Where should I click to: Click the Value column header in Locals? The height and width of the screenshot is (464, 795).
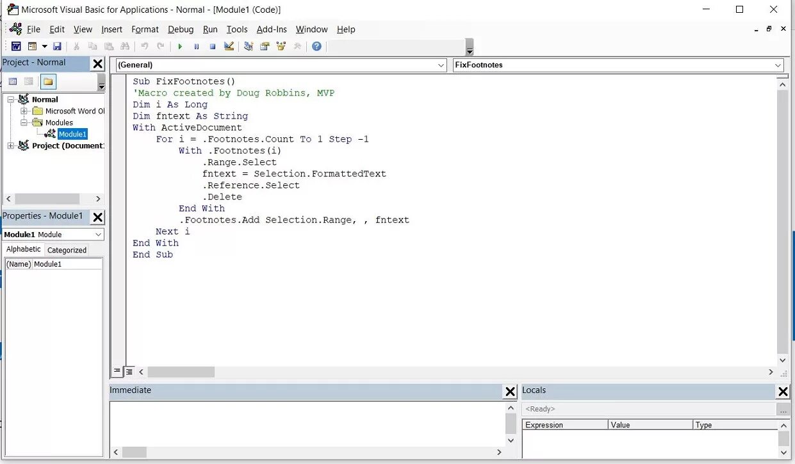[x=650, y=425]
